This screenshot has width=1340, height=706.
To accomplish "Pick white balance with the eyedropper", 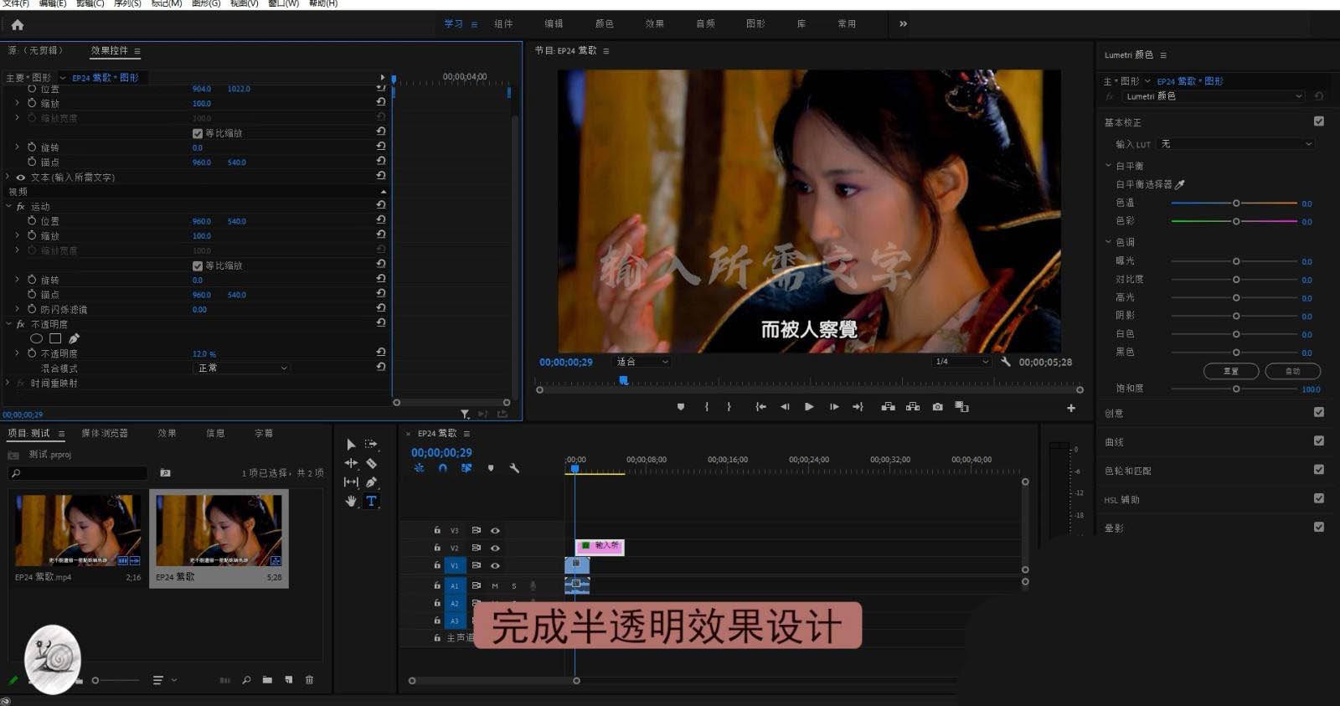I will 1180,184.
